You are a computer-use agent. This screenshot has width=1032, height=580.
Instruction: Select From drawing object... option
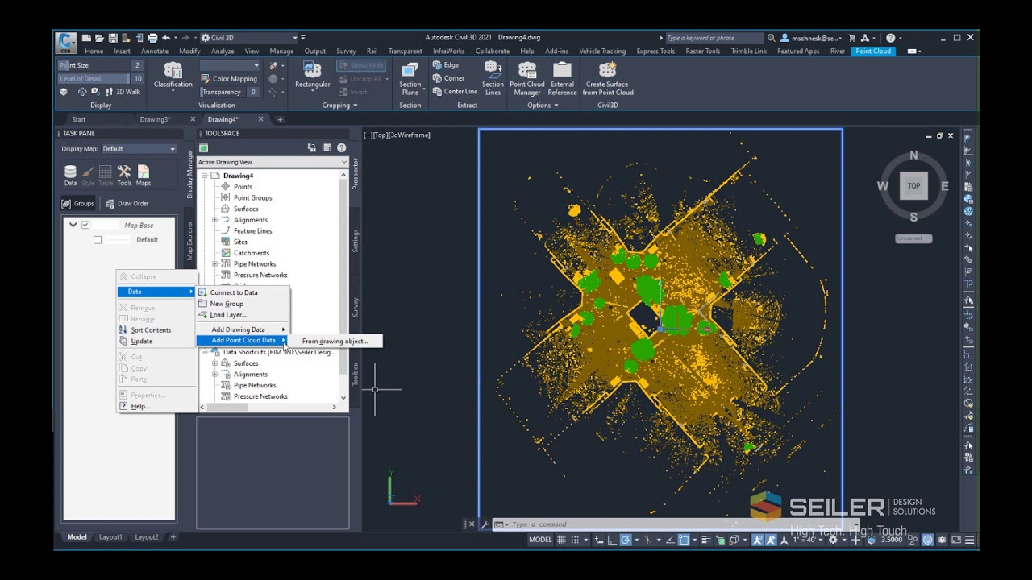[335, 342]
